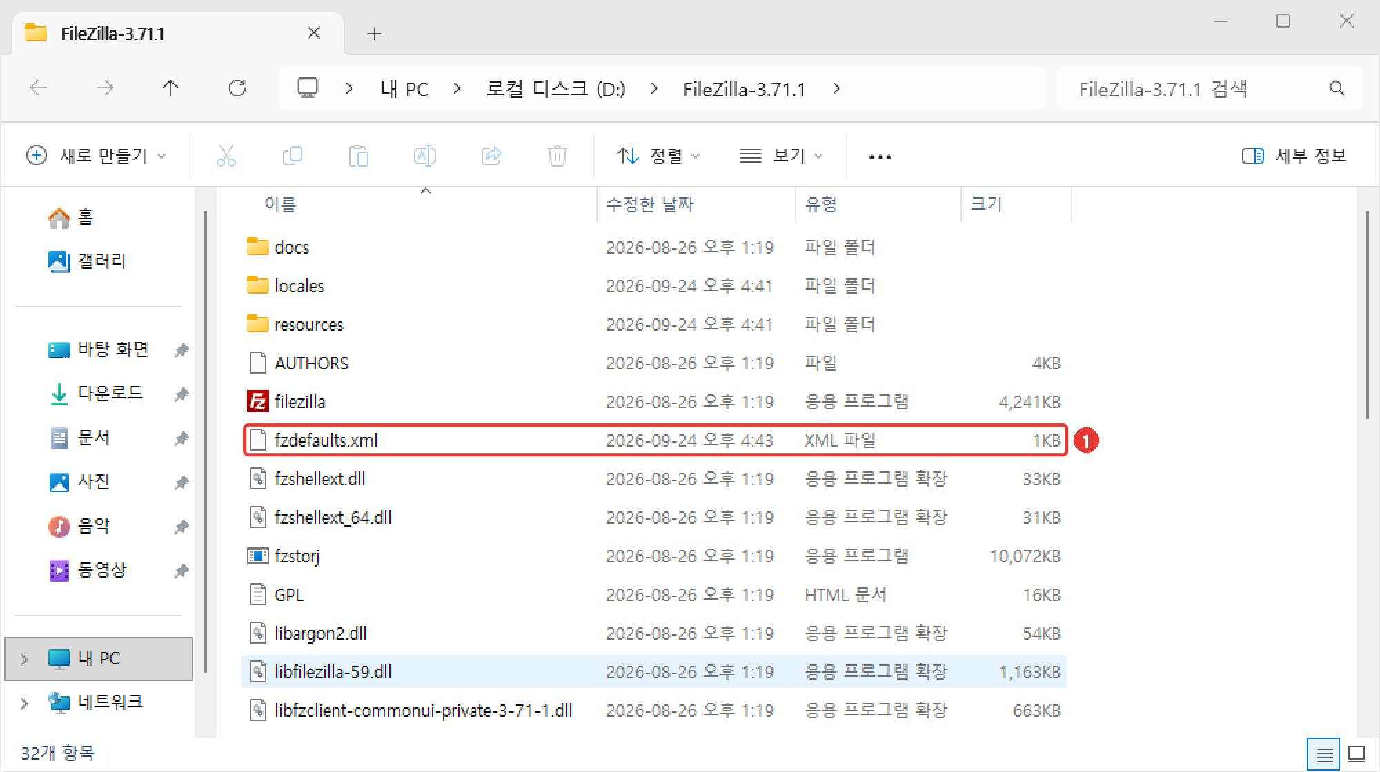The width and height of the screenshot is (1380, 772).
Task: Click the Delete trash icon
Action: coord(558,156)
